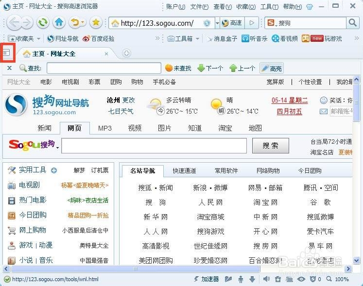
Task: Open the 文件(F) menu
Action: click(199, 7)
